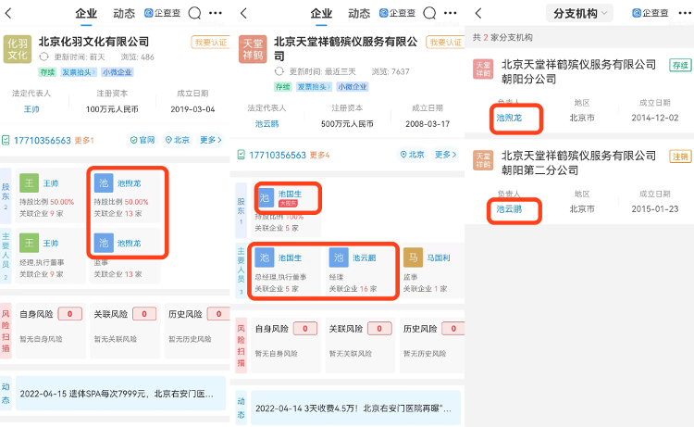Tap back arrow on 分支机构 screen

click(x=478, y=13)
